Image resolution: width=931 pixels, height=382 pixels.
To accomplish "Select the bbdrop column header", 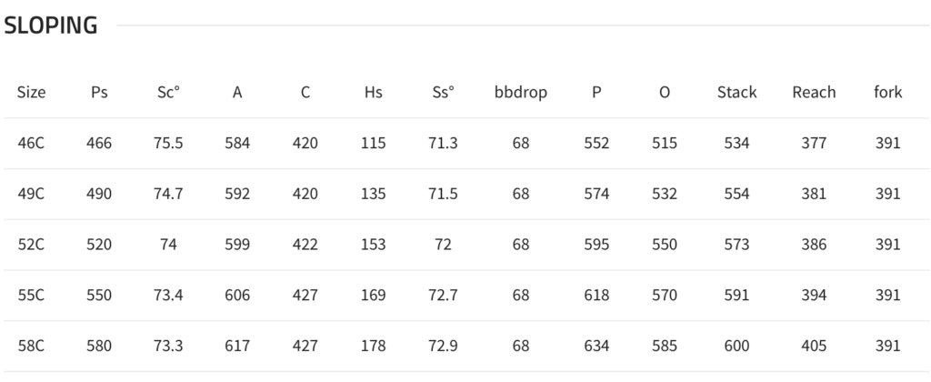I will click(521, 92).
